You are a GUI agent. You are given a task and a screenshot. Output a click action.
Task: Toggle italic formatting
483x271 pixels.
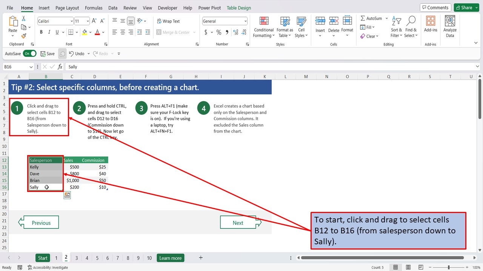[49, 32]
